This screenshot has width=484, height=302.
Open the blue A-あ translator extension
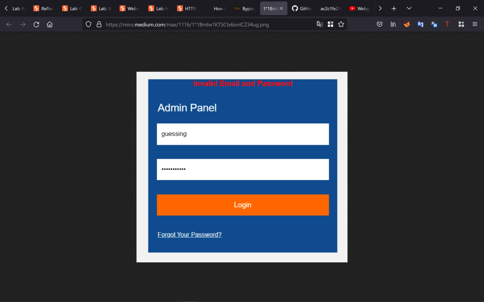click(434, 25)
